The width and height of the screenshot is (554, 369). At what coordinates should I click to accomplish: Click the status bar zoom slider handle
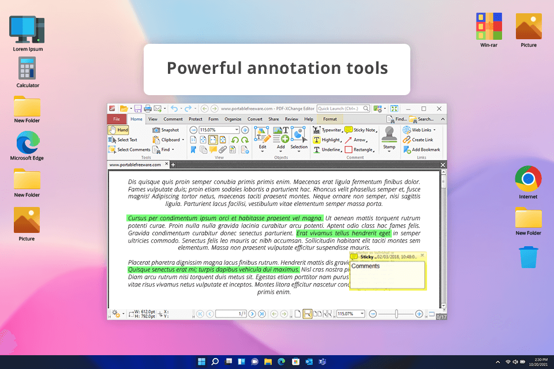click(396, 314)
